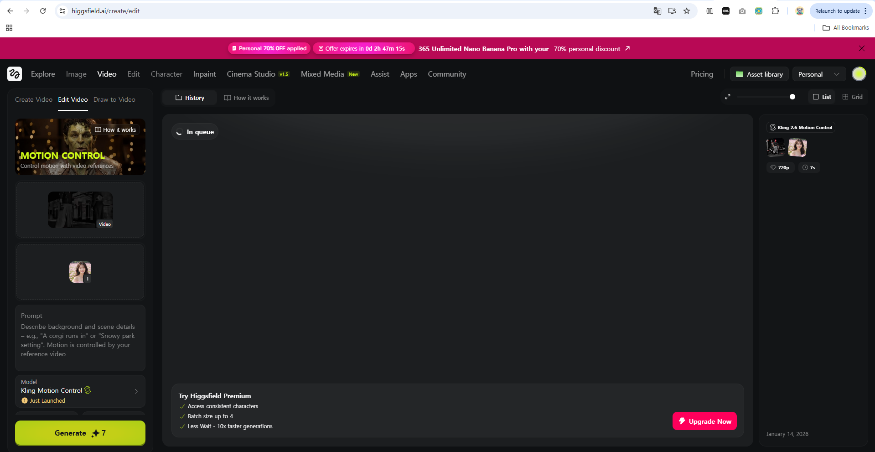Open the Asset library

[759, 74]
